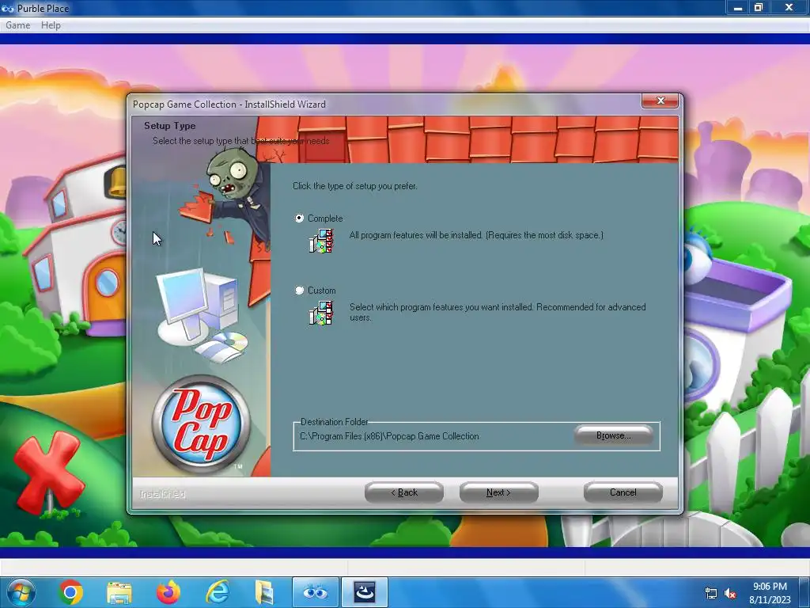This screenshot has width=810, height=608.
Task: Click the red X sign in Purble Place
Action: (48, 473)
